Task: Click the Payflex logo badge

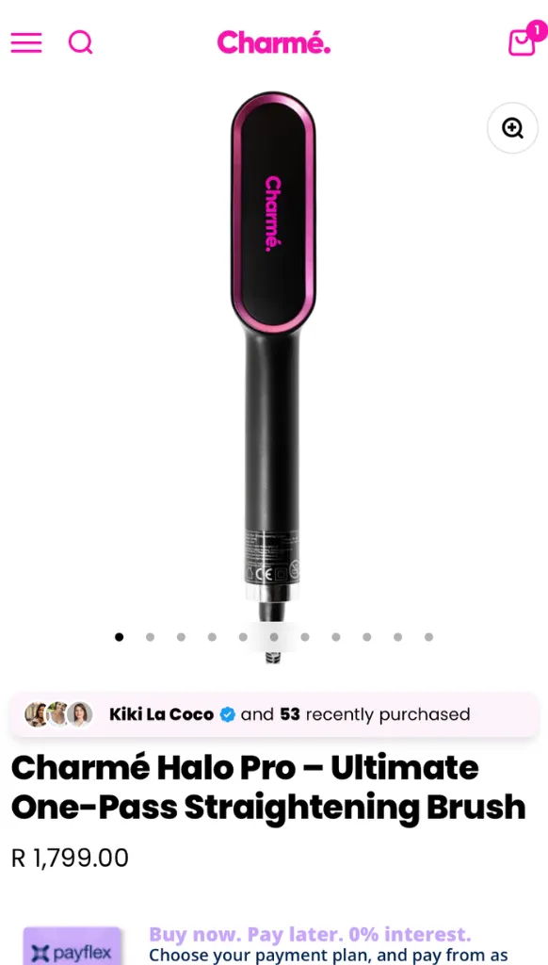Action: coord(72,946)
